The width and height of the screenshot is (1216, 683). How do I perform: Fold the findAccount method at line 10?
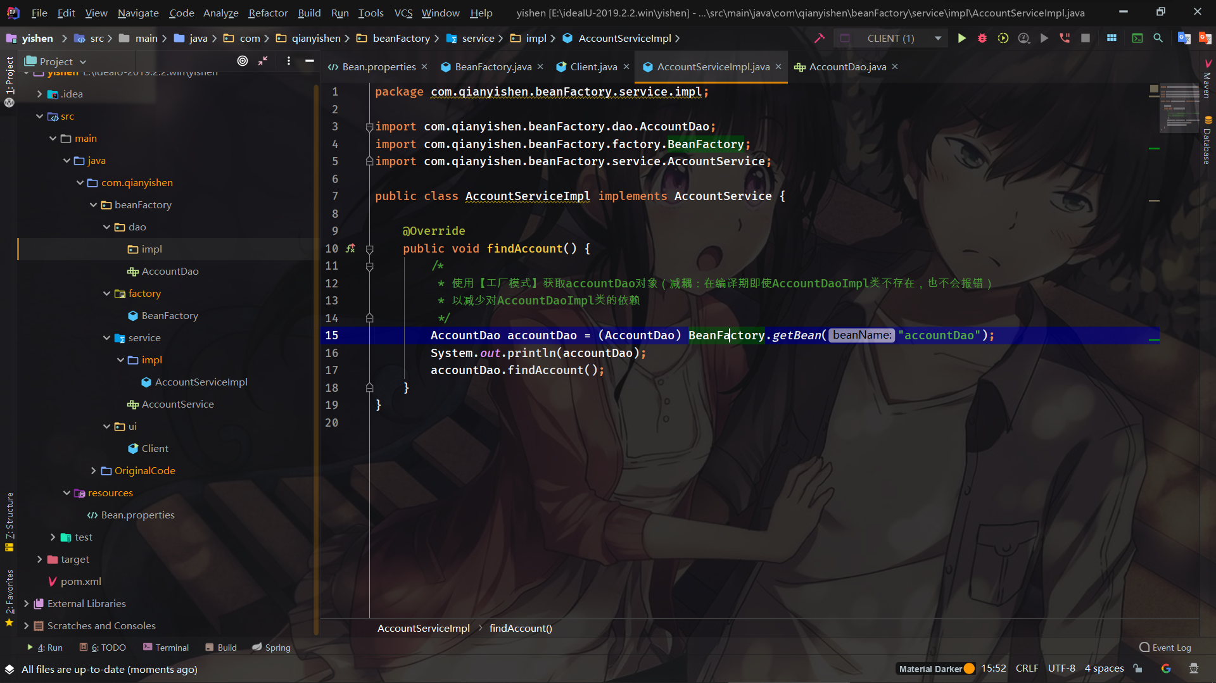(369, 249)
